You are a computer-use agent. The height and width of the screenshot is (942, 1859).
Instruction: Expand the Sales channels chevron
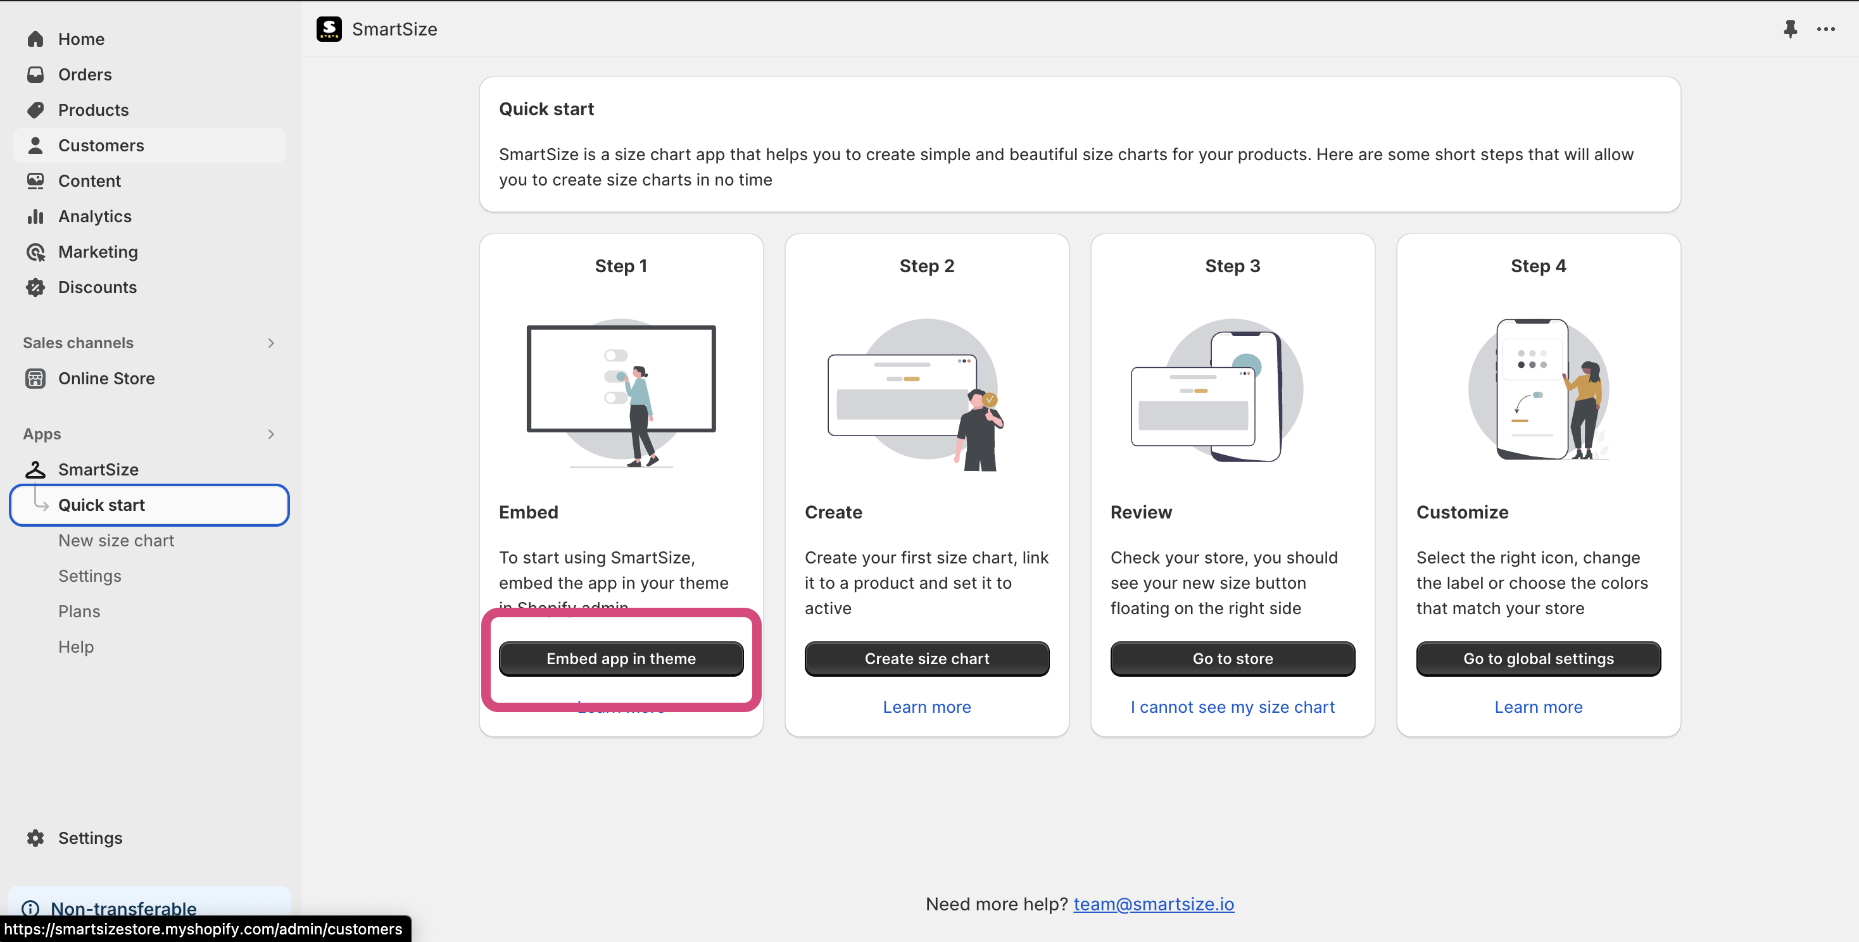270,342
